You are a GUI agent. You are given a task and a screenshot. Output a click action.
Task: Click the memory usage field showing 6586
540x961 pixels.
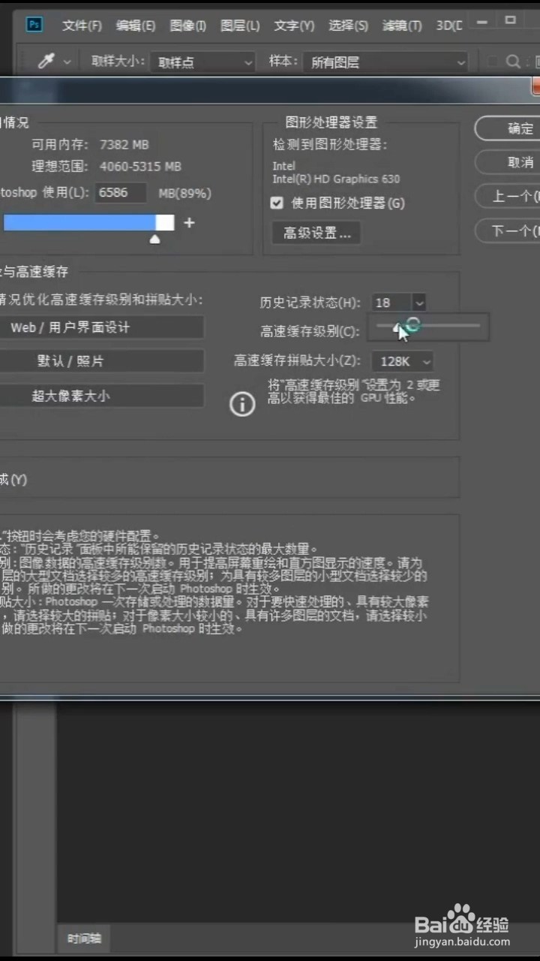120,192
